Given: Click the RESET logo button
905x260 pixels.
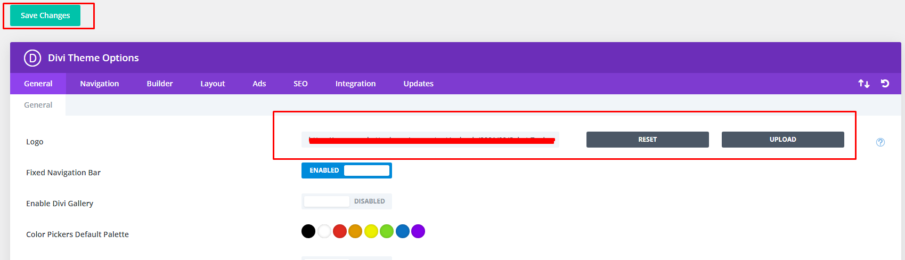Looking at the screenshot, I should click(x=648, y=140).
